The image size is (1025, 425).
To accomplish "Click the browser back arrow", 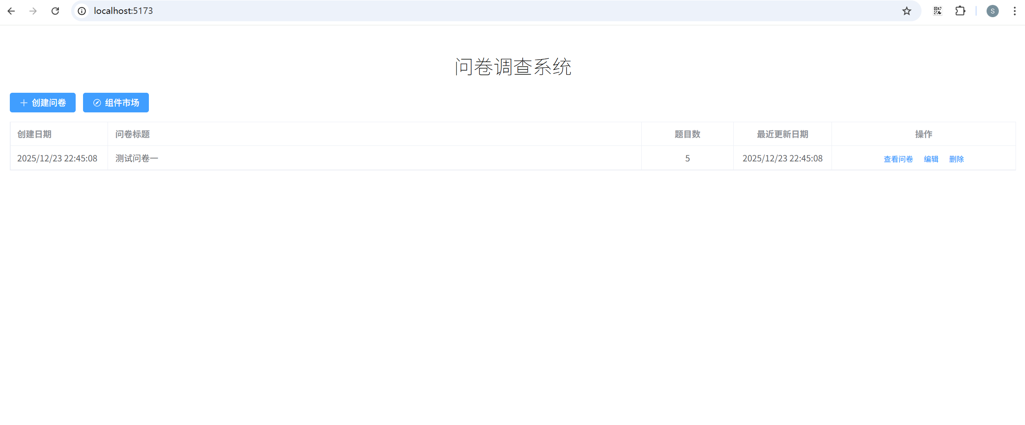I will tap(11, 11).
